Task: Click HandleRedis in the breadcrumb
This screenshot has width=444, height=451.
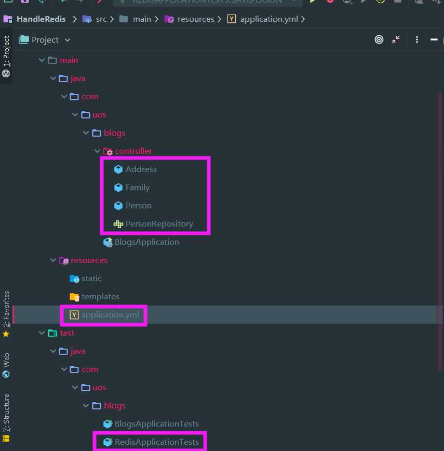Action: tap(41, 19)
